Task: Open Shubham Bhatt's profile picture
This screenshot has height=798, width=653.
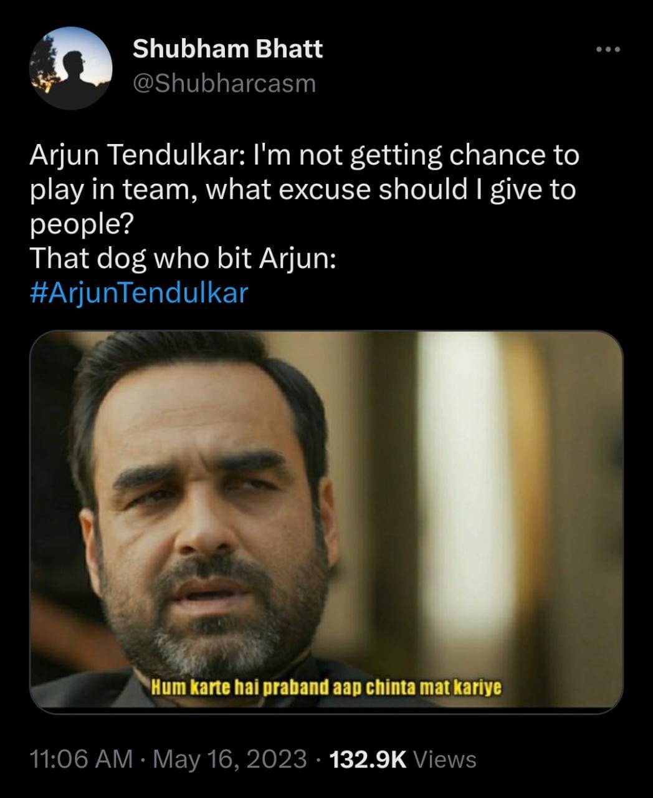Action: (72, 70)
